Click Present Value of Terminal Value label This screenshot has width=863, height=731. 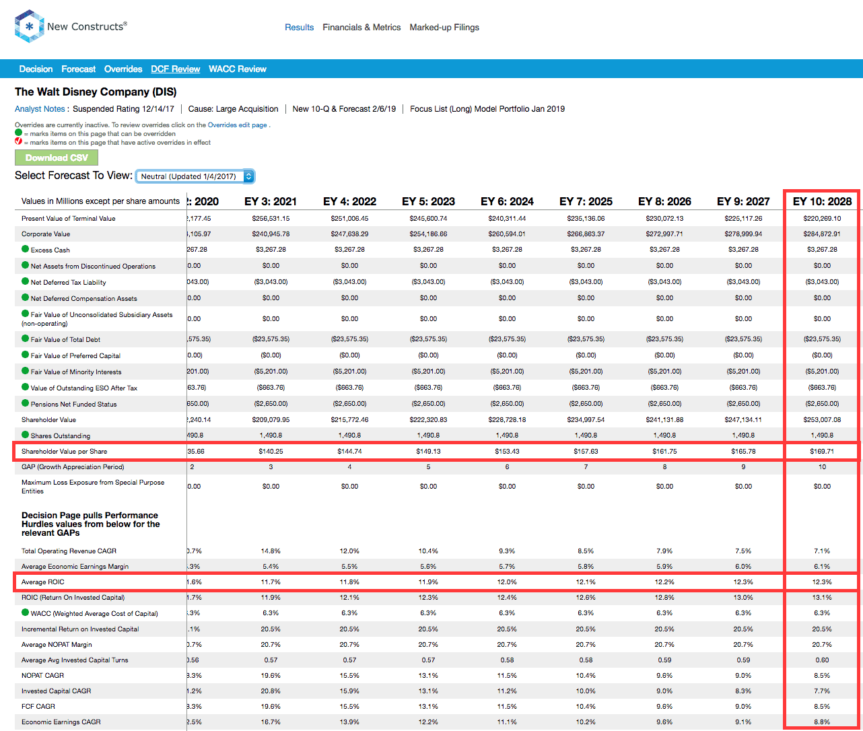pyautogui.click(x=68, y=218)
